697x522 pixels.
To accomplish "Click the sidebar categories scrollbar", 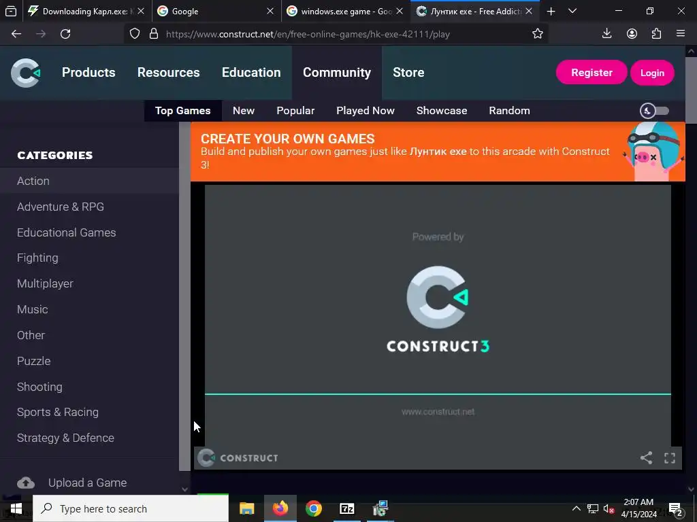I will tap(184, 296).
